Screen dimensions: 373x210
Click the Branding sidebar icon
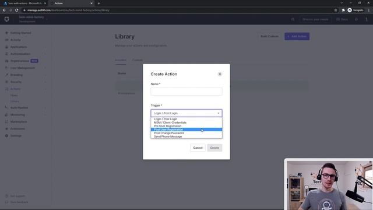point(6,75)
